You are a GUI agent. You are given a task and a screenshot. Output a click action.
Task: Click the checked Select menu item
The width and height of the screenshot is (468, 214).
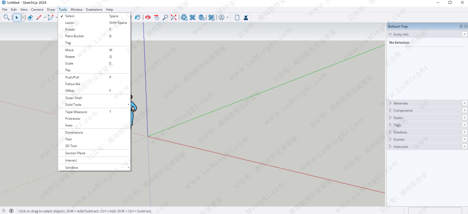point(70,16)
